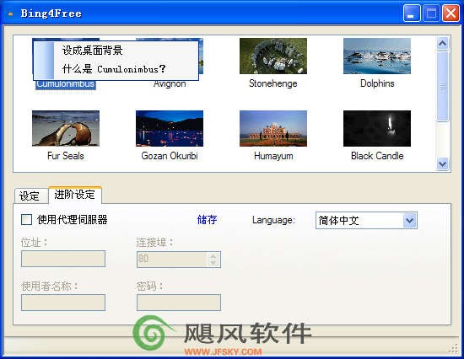
Task: Choose the Fur Seals image
Action: tap(66, 128)
